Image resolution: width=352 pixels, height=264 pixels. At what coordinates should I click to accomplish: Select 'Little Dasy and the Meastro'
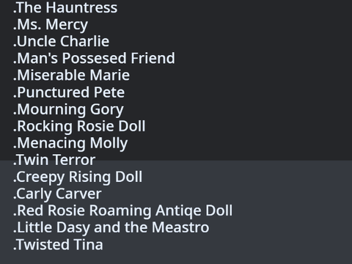[x=111, y=227]
